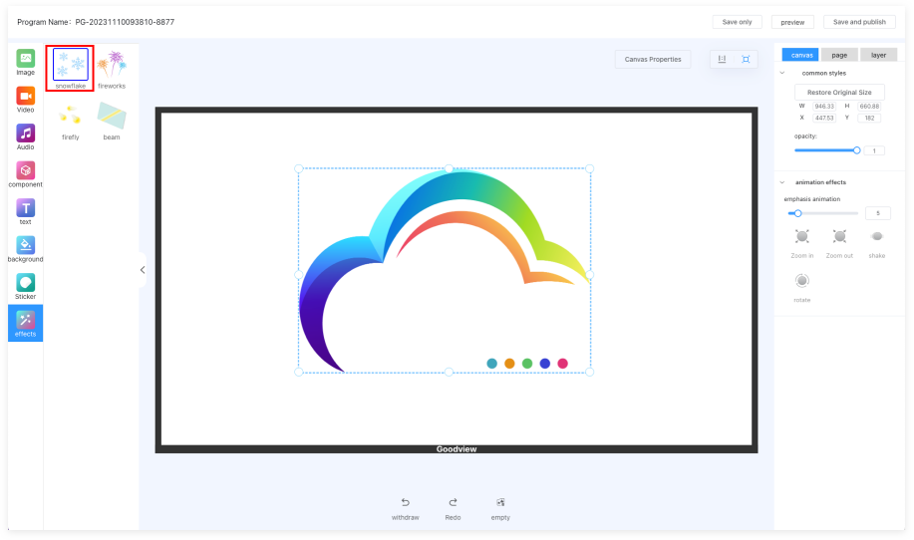Choose the firefly effect thumbnail
Screen dimensions: 914x540
[71, 116]
